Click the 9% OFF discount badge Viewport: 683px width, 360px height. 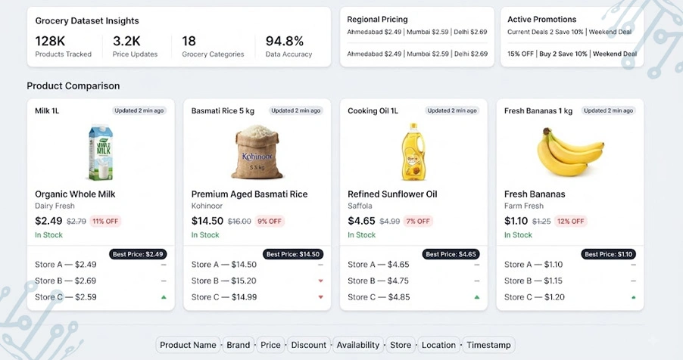pyautogui.click(x=270, y=221)
